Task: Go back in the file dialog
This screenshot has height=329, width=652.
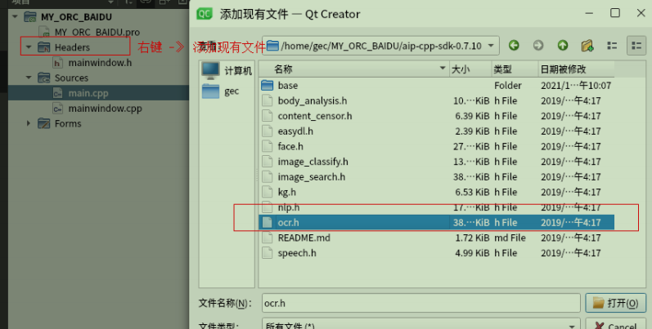Action: point(514,46)
